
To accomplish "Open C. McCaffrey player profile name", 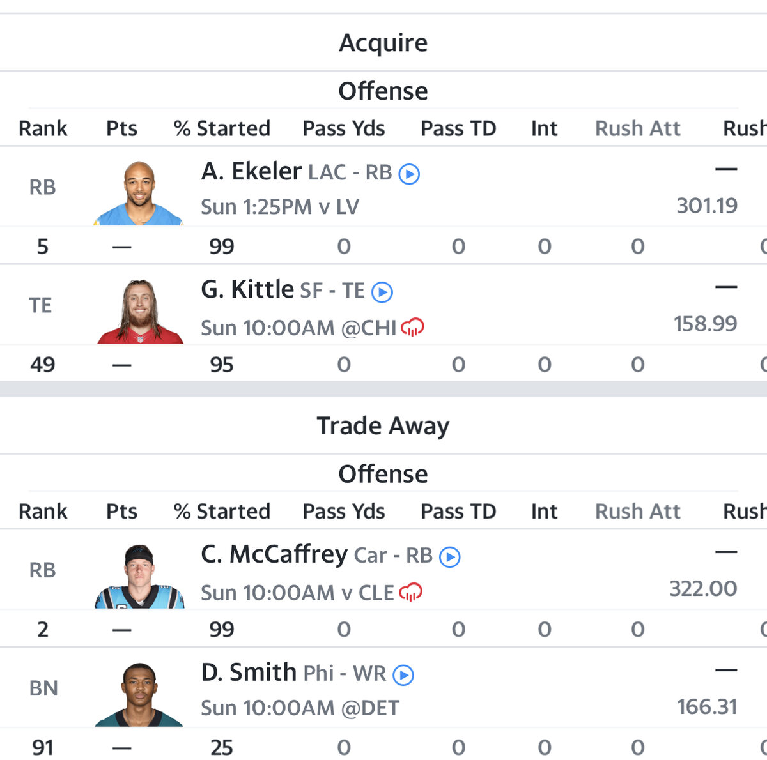I will pos(274,554).
